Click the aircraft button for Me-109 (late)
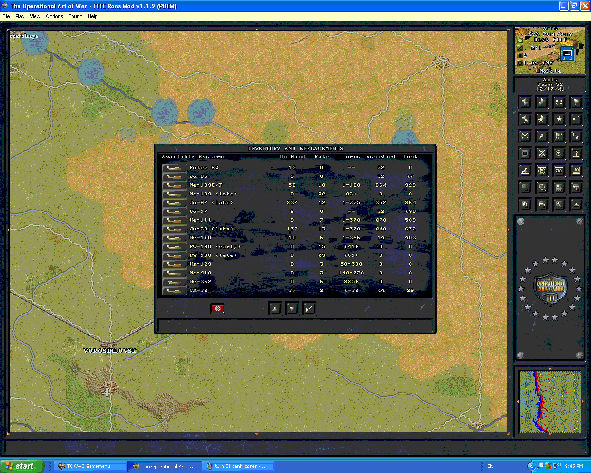 tap(174, 194)
